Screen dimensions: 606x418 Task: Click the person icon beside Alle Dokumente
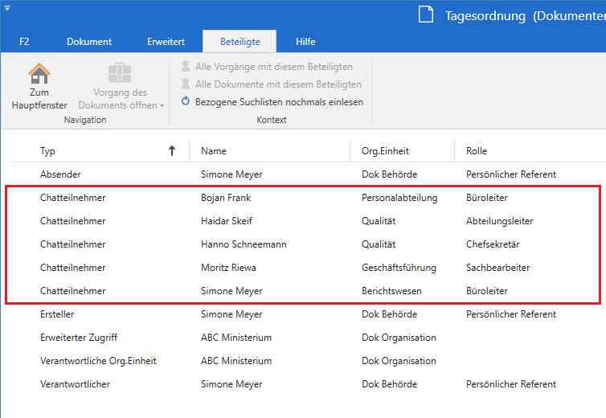[186, 84]
